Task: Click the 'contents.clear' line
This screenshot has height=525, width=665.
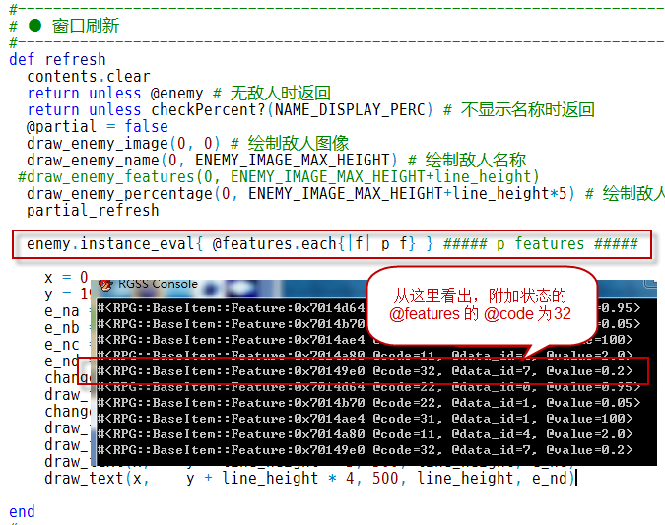Action: [x=89, y=76]
